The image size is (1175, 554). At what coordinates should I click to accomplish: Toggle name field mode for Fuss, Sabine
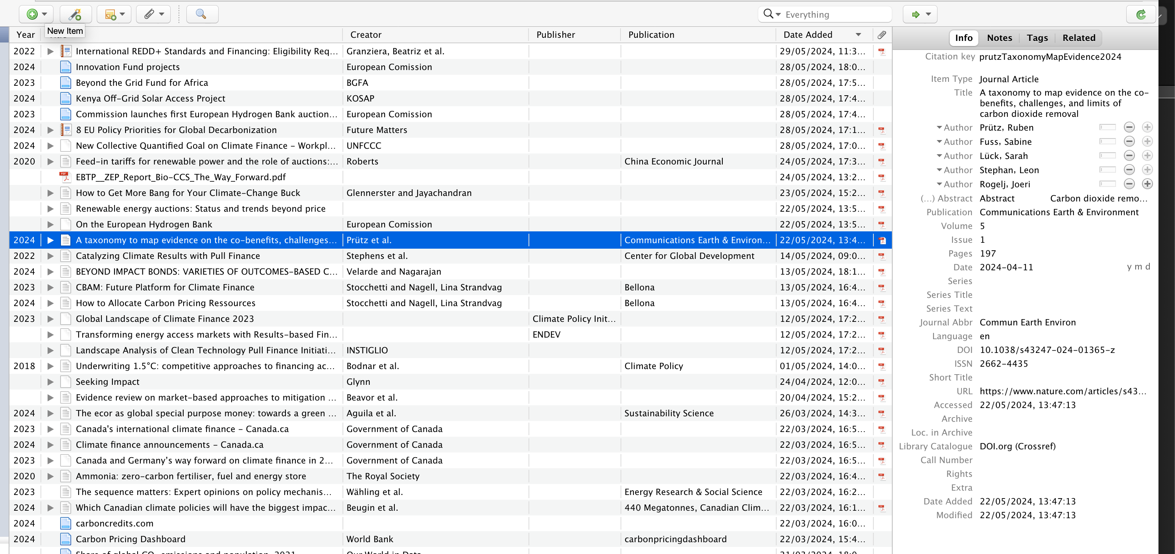coord(1107,142)
